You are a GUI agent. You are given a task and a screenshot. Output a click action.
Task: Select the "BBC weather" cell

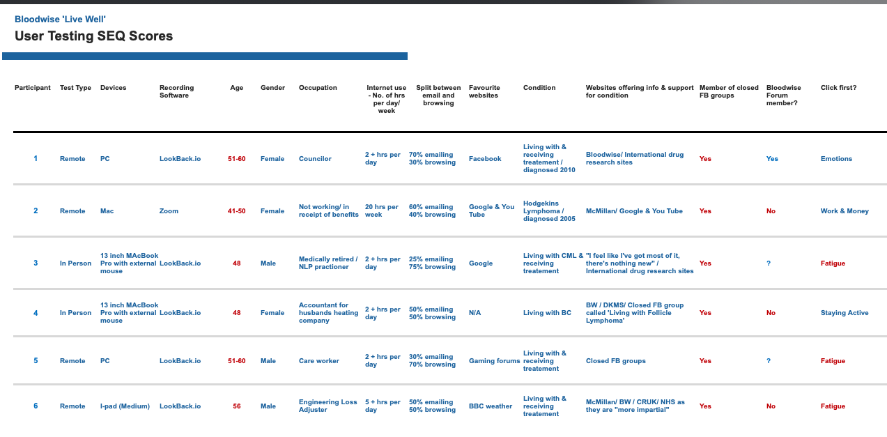point(491,406)
